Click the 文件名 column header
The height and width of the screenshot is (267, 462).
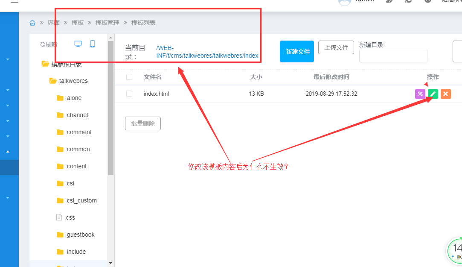152,77
